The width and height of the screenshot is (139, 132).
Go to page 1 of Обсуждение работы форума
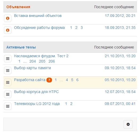(71, 28)
